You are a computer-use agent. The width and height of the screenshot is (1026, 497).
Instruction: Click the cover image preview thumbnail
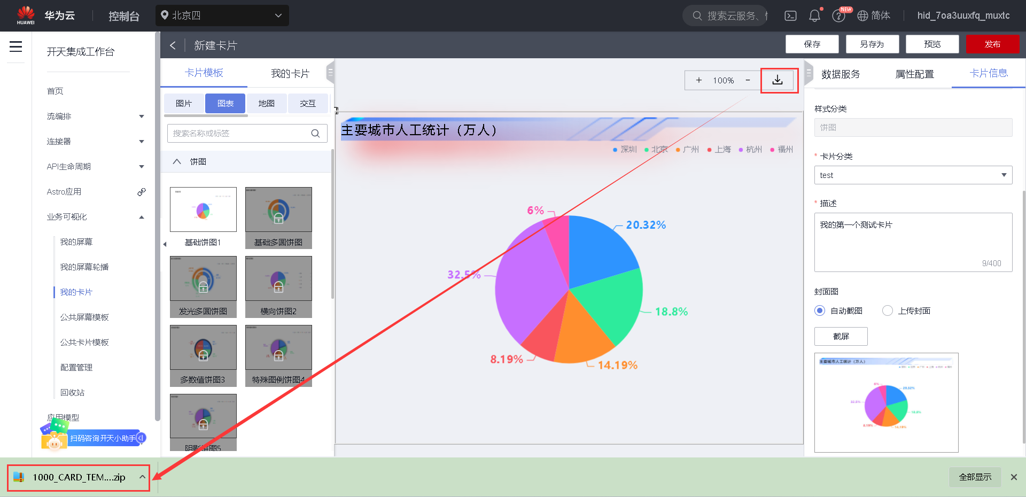tap(887, 402)
